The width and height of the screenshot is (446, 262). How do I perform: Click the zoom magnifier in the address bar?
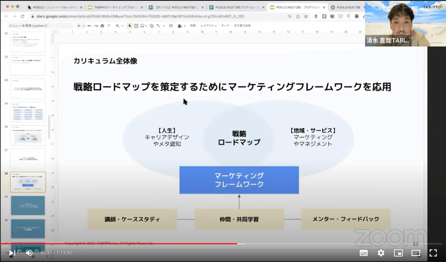[x=289, y=17]
